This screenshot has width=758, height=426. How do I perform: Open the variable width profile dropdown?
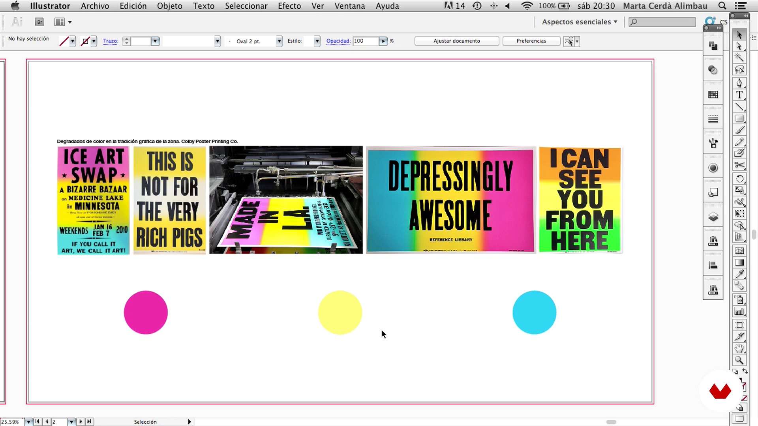(x=217, y=41)
